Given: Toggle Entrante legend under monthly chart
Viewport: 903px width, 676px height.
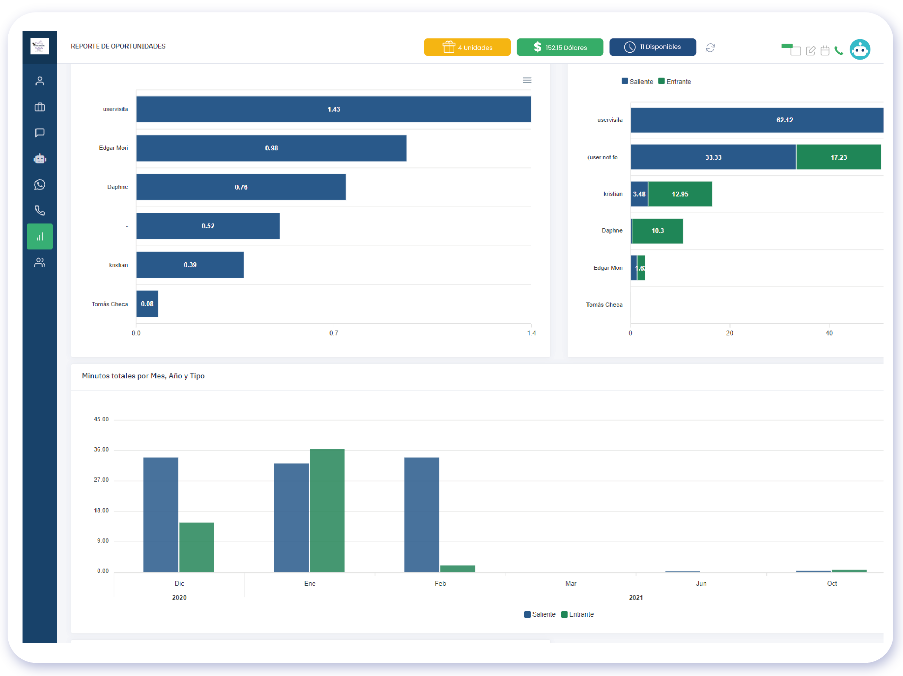Looking at the screenshot, I should coord(577,614).
